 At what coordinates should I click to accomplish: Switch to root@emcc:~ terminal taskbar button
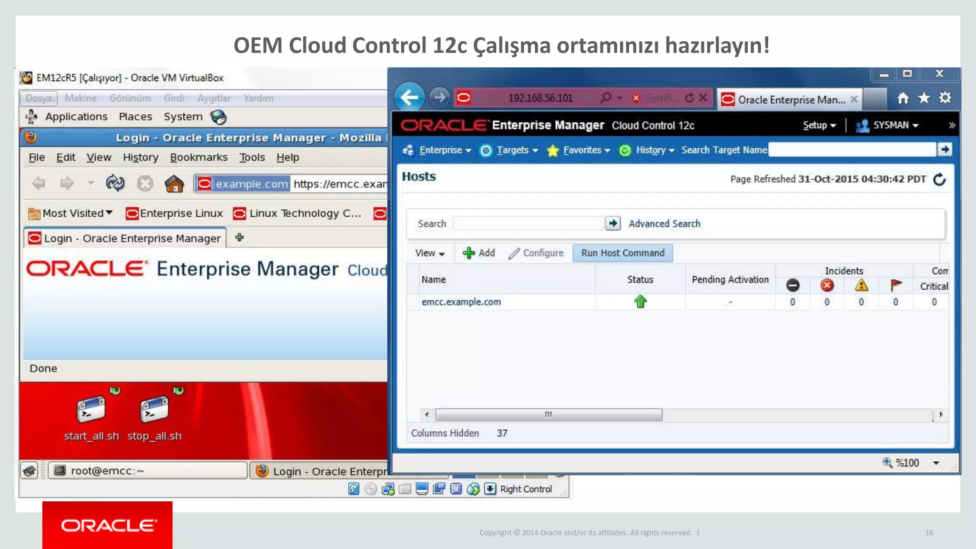point(148,471)
